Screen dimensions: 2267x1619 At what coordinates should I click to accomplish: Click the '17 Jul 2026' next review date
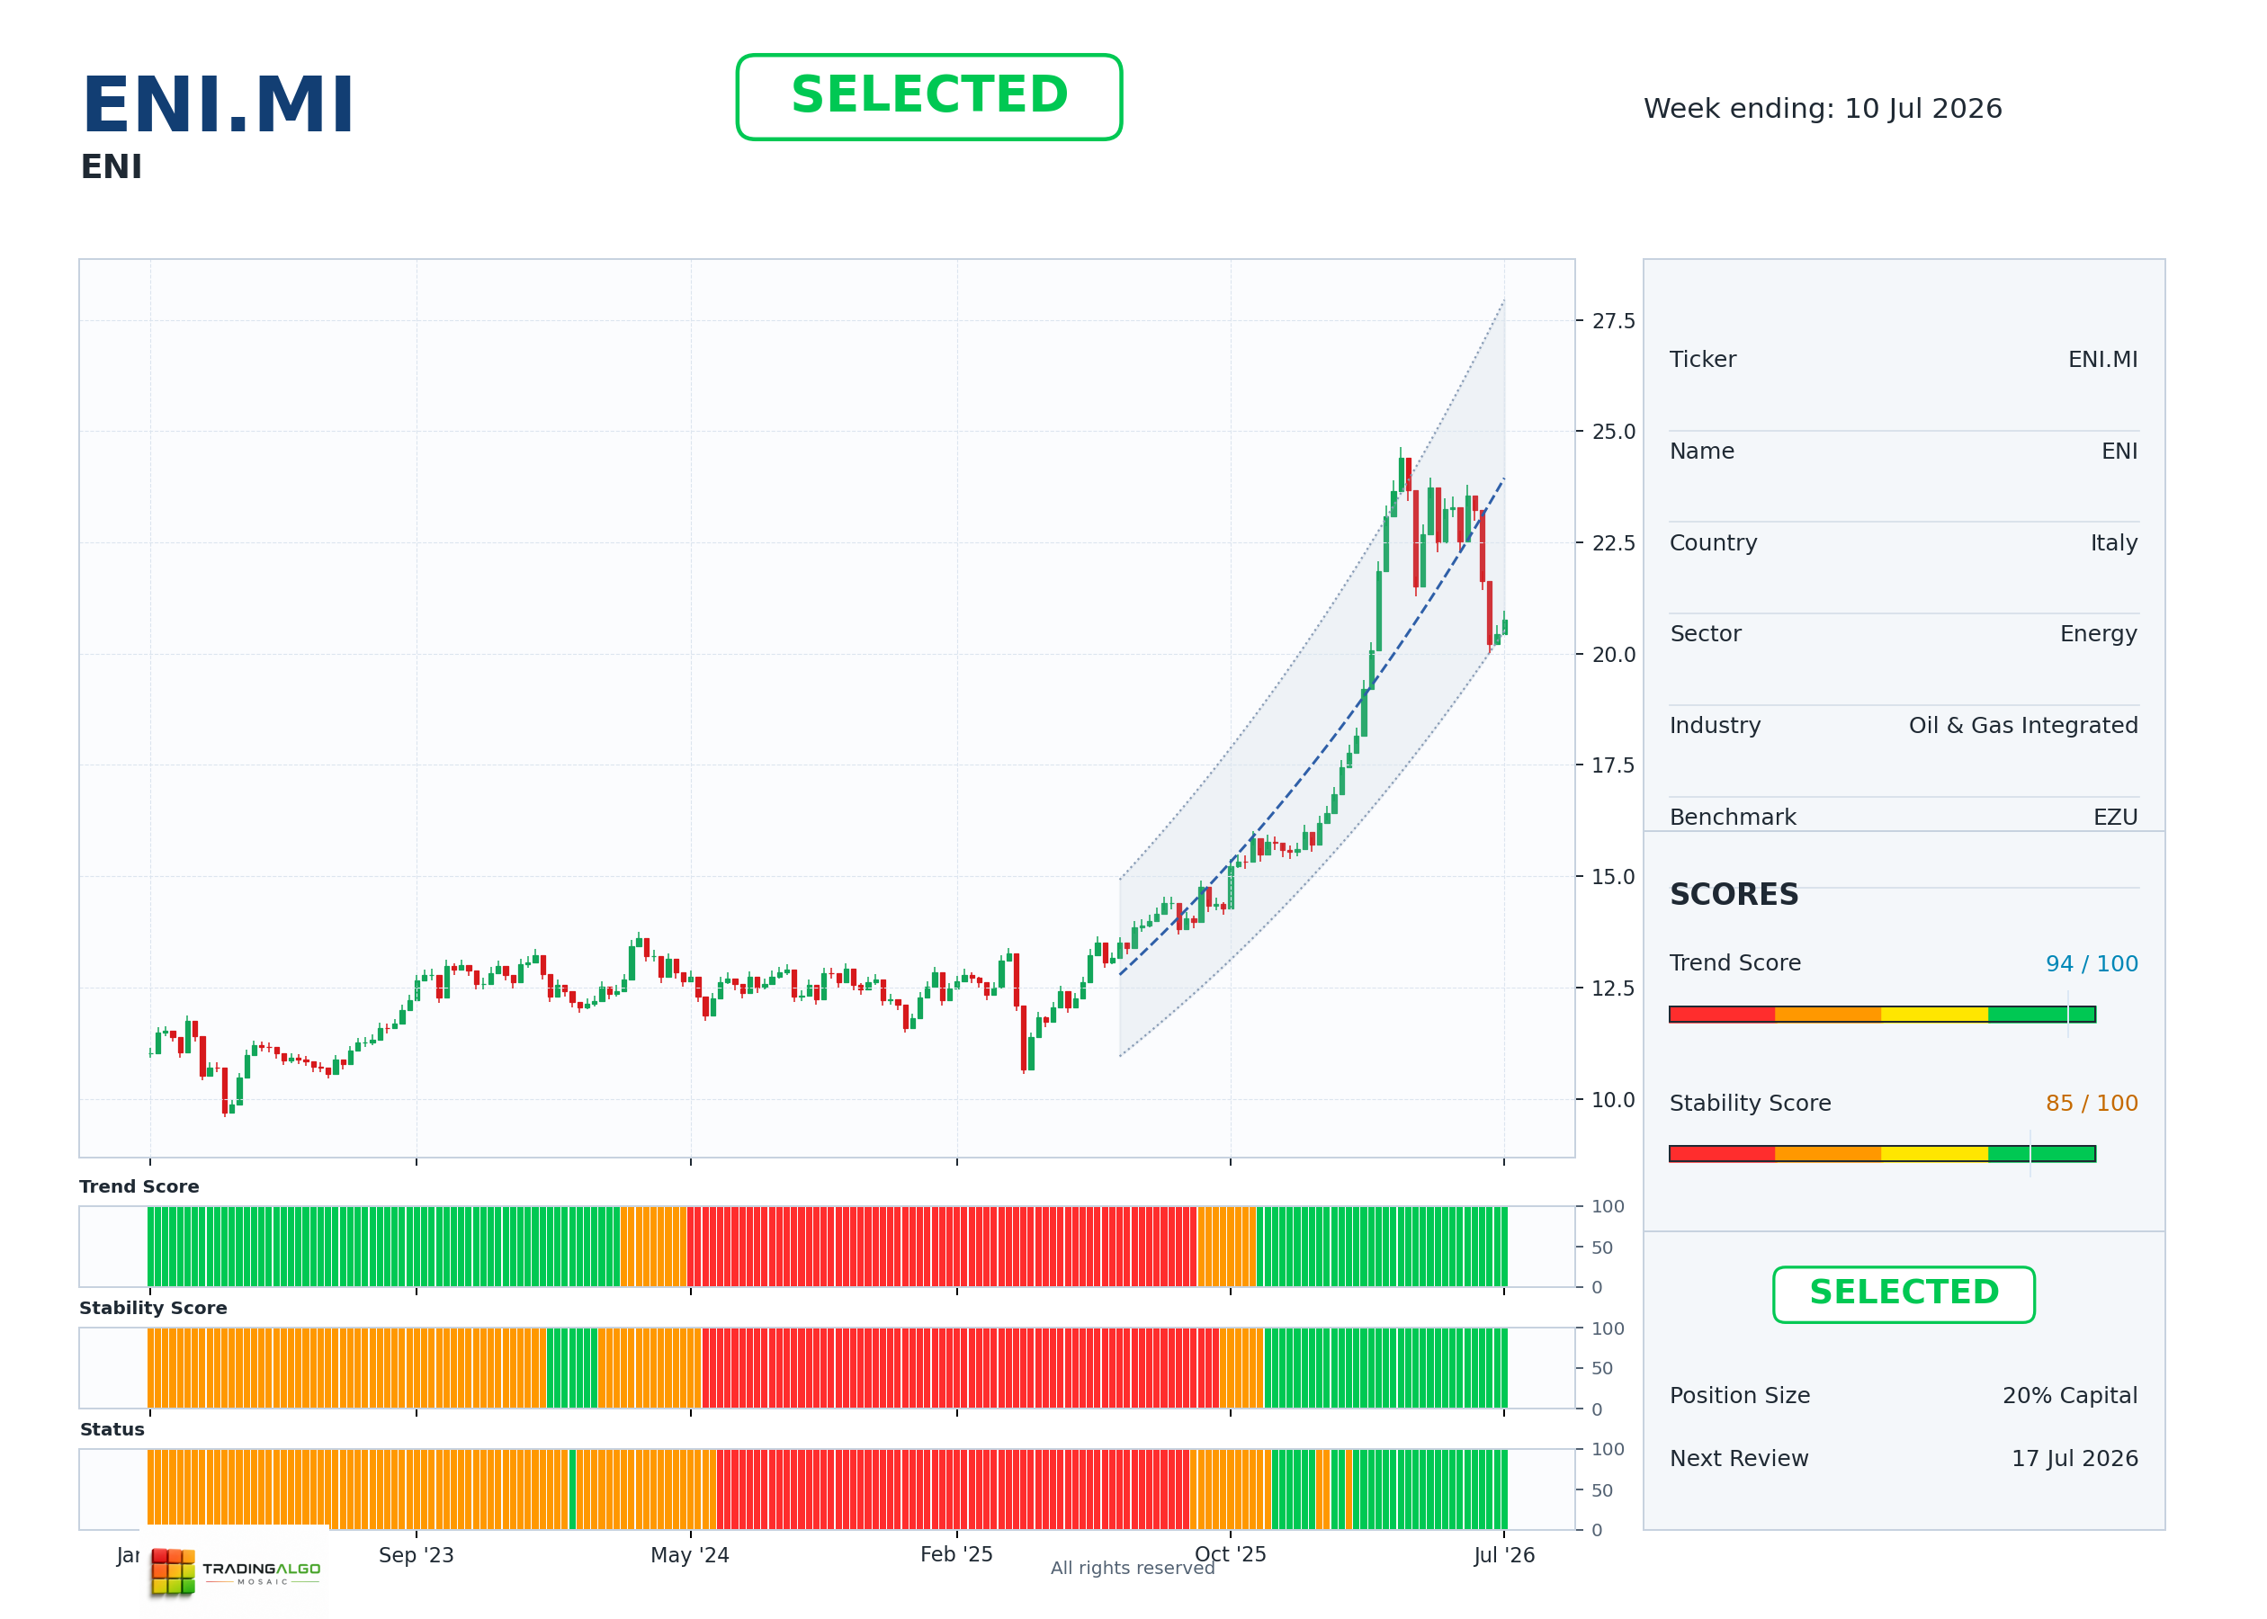click(x=2074, y=1459)
